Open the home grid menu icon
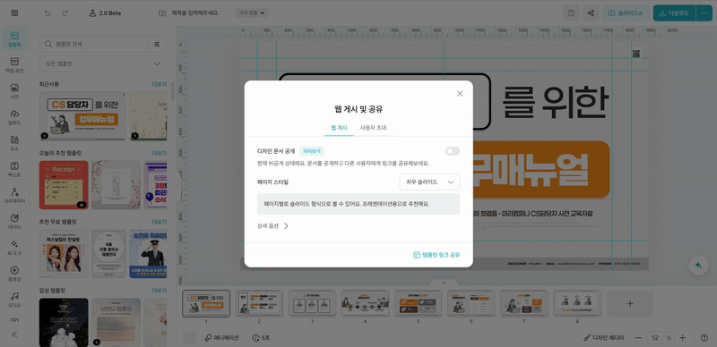Screen dimensions: 717x347 [x=14, y=13]
